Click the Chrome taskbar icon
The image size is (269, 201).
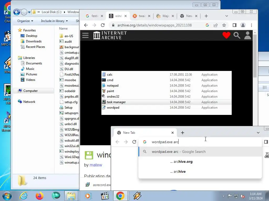pos(120,196)
